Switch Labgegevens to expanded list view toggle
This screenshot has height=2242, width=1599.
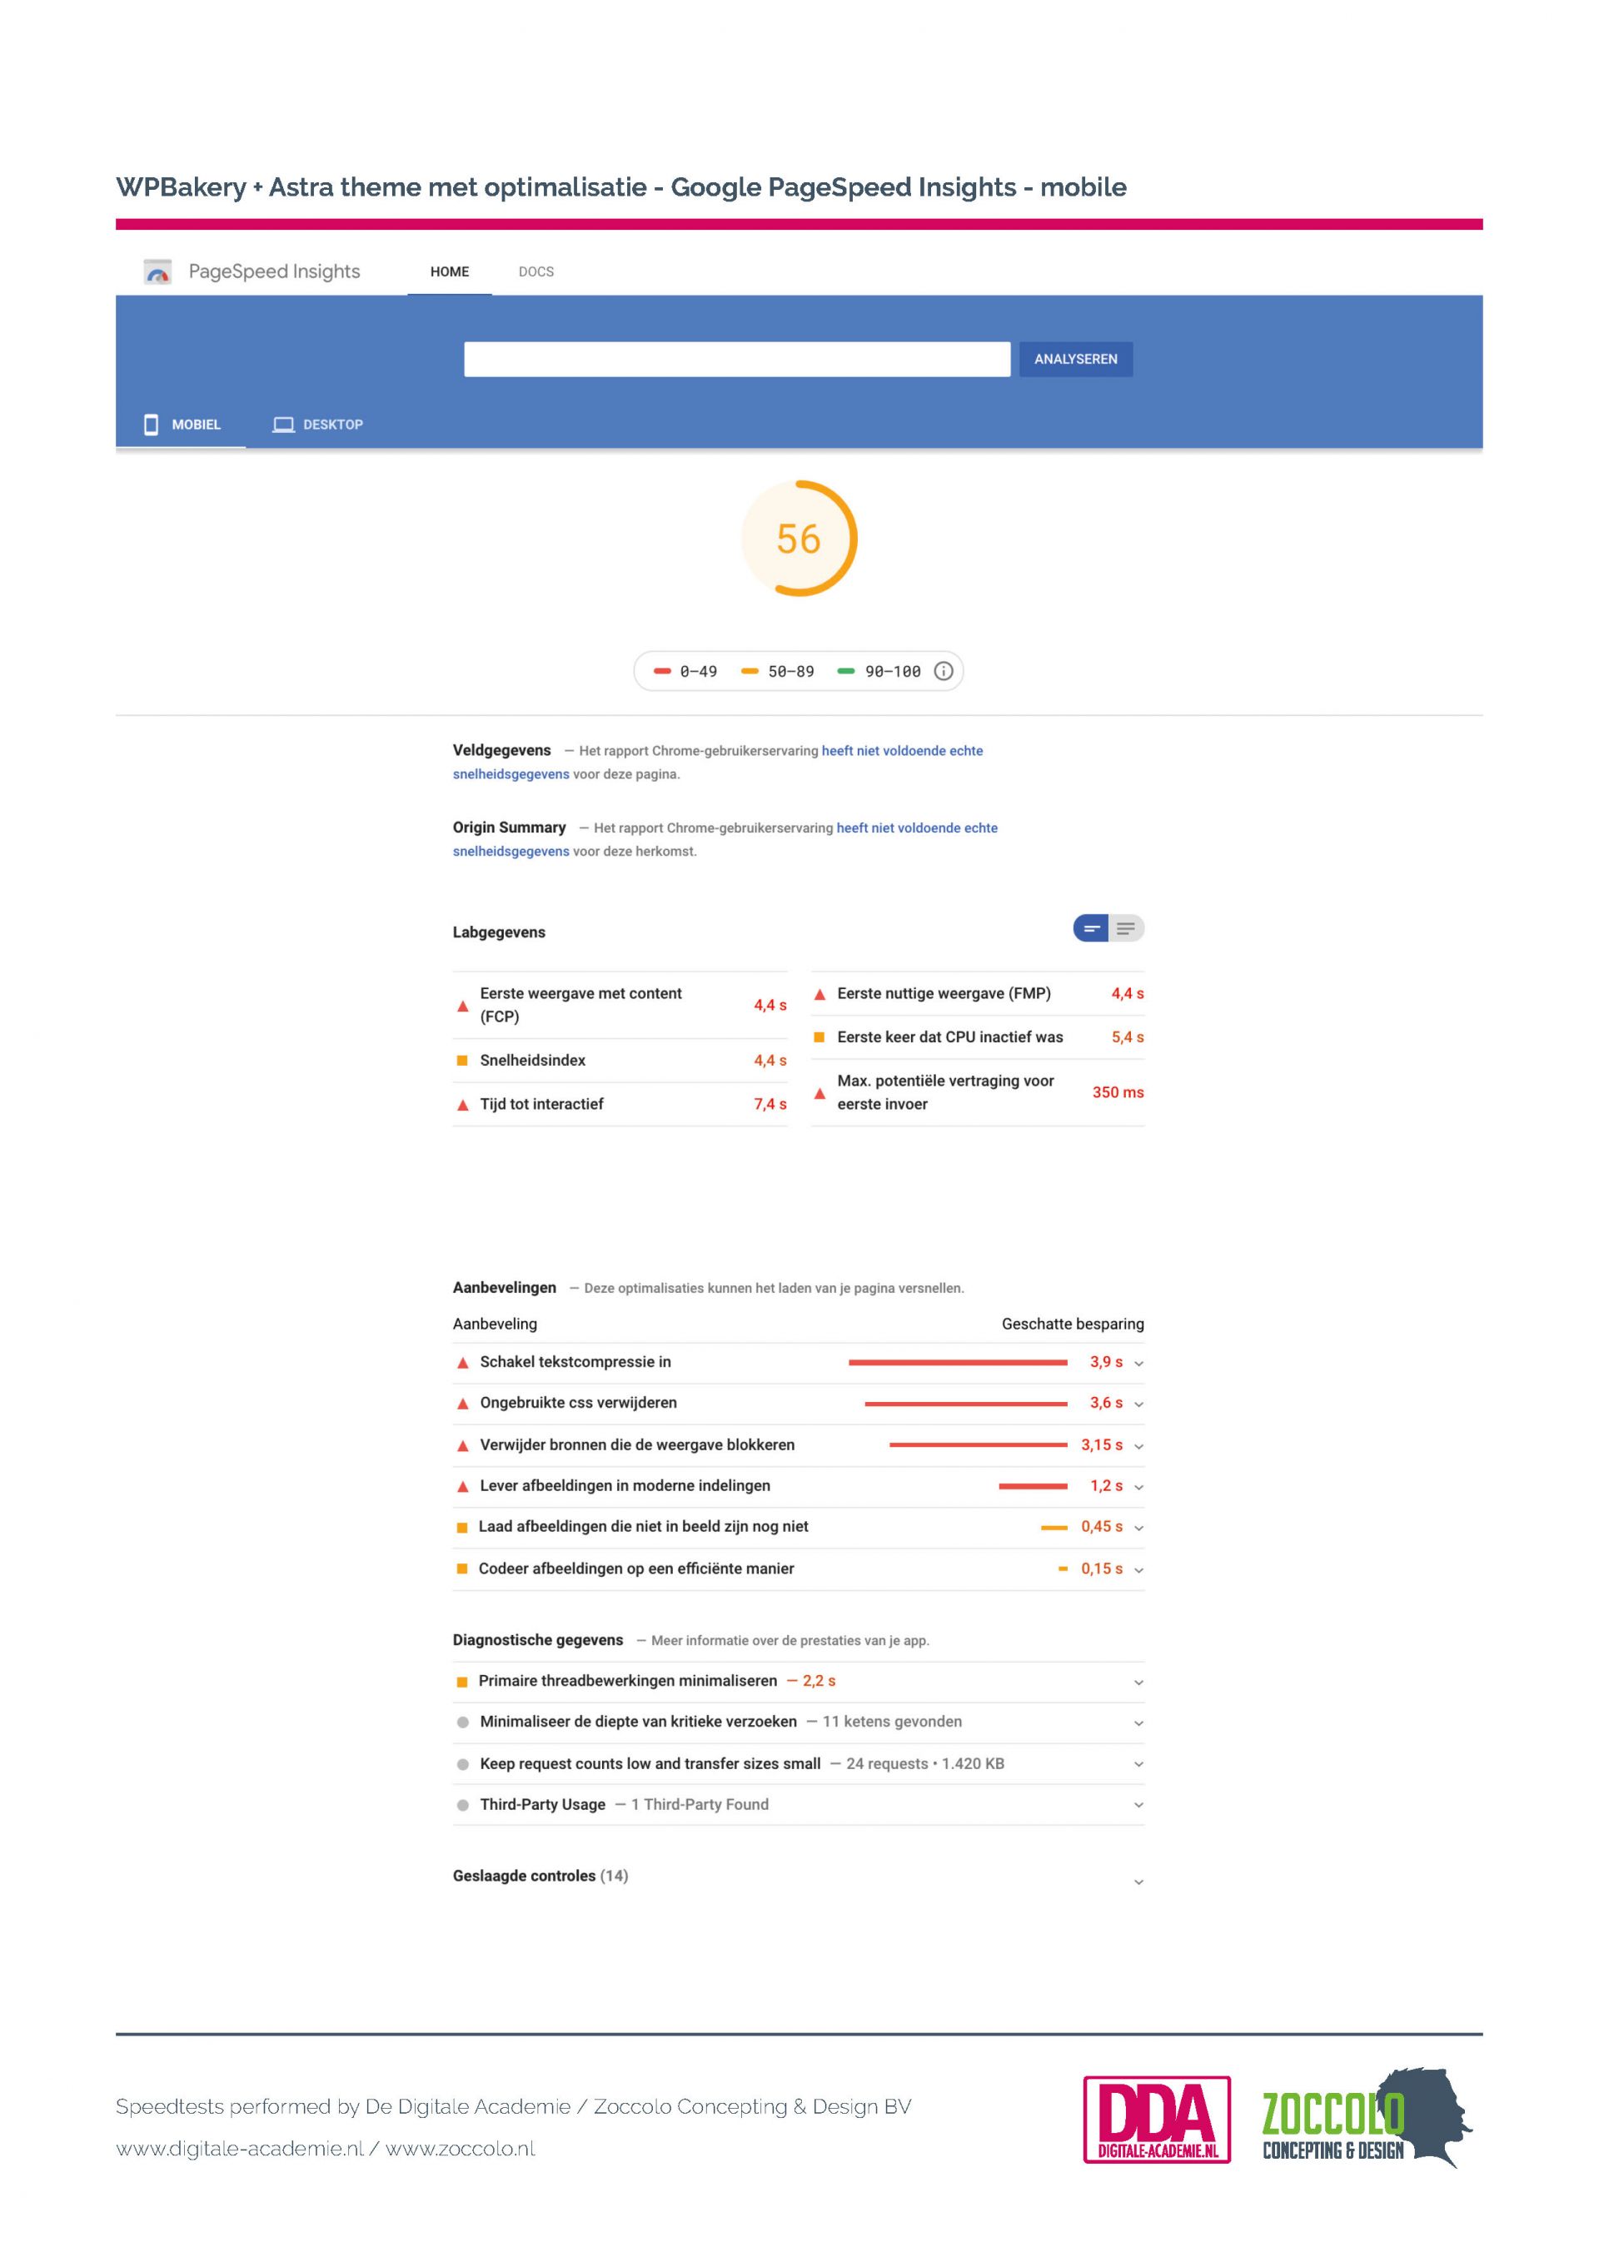tap(1127, 928)
